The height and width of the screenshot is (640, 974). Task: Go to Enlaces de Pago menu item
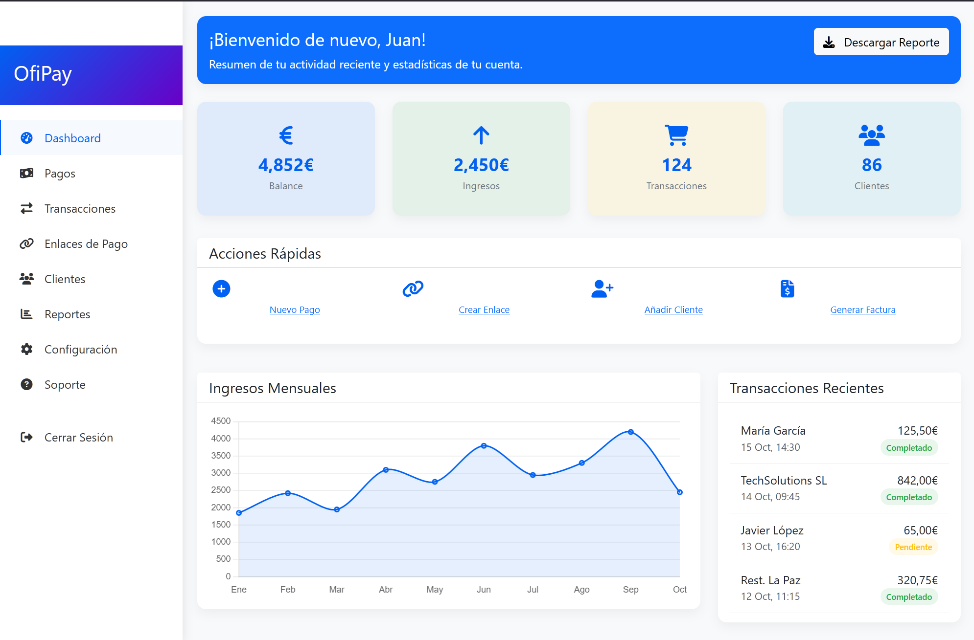pyautogui.click(x=86, y=244)
